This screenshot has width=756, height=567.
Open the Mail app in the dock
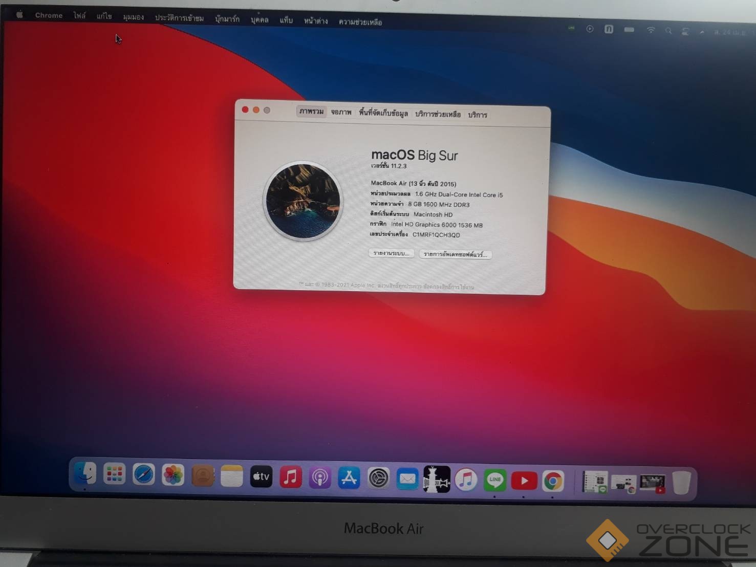click(407, 479)
